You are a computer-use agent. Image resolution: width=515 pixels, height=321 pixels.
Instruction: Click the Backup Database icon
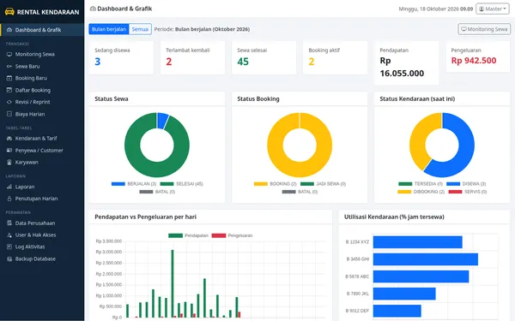pyautogui.click(x=9, y=259)
